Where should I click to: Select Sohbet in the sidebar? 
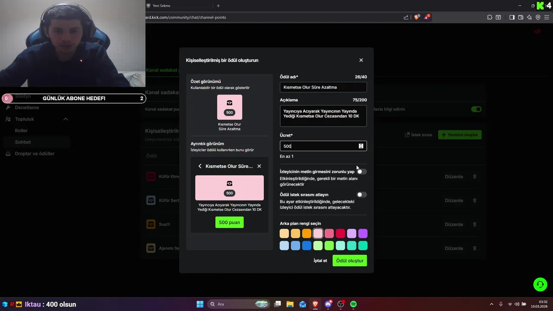pyautogui.click(x=23, y=142)
